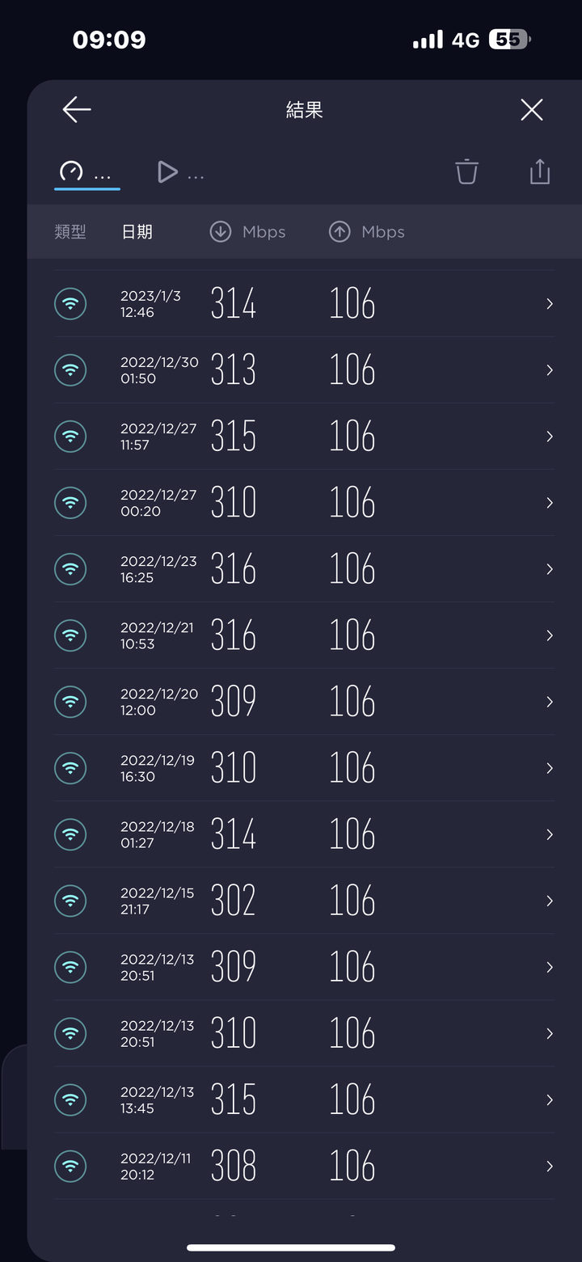Close the results panel with X
The height and width of the screenshot is (1262, 582).
coord(532,110)
